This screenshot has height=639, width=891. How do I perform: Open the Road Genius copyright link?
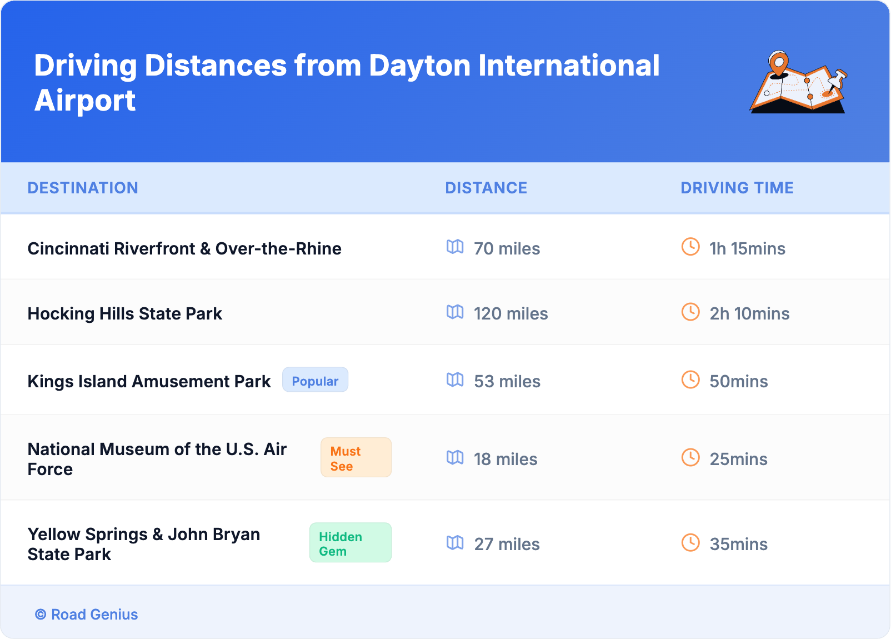[x=87, y=615]
